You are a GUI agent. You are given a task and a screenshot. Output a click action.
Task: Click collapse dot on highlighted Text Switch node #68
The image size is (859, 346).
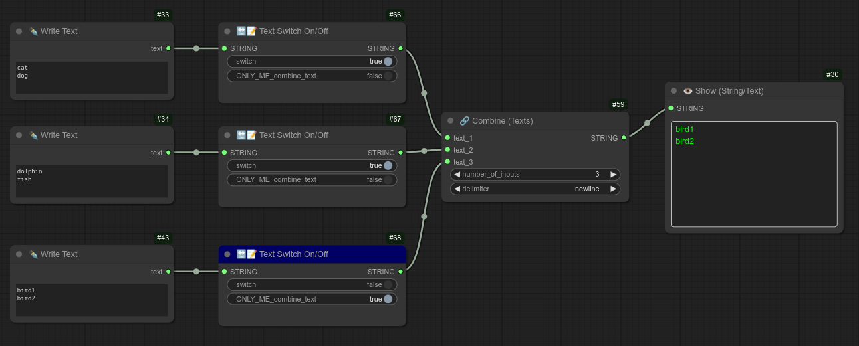point(227,254)
